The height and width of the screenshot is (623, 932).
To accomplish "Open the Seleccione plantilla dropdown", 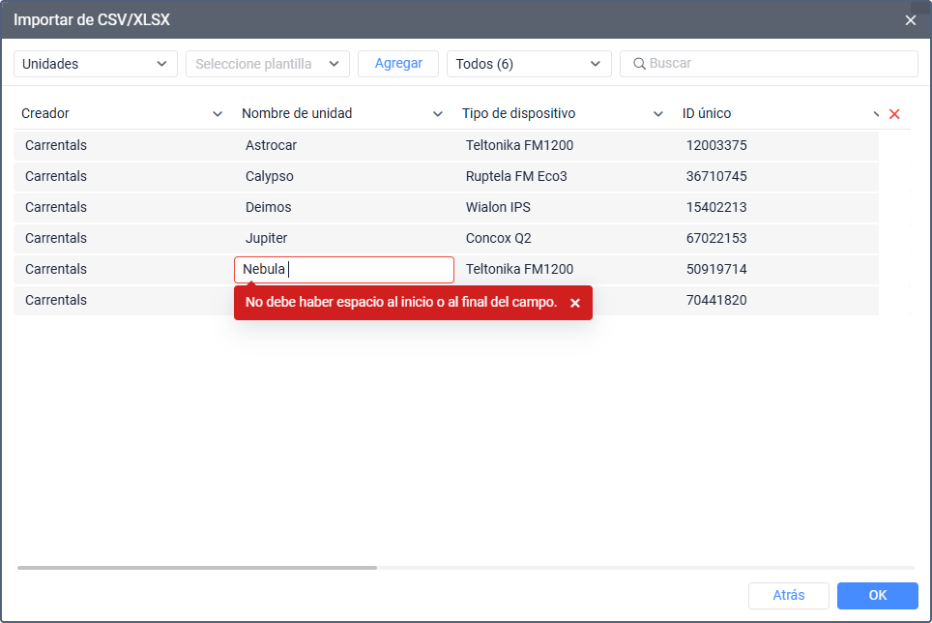I will [268, 64].
